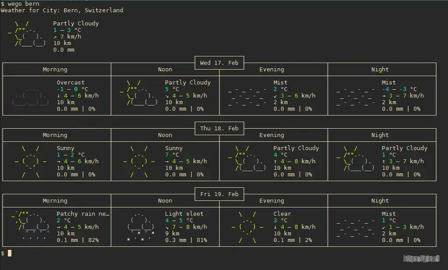Click the current temperature '1 – 3 °C'
448x270 pixels.
coord(67,30)
